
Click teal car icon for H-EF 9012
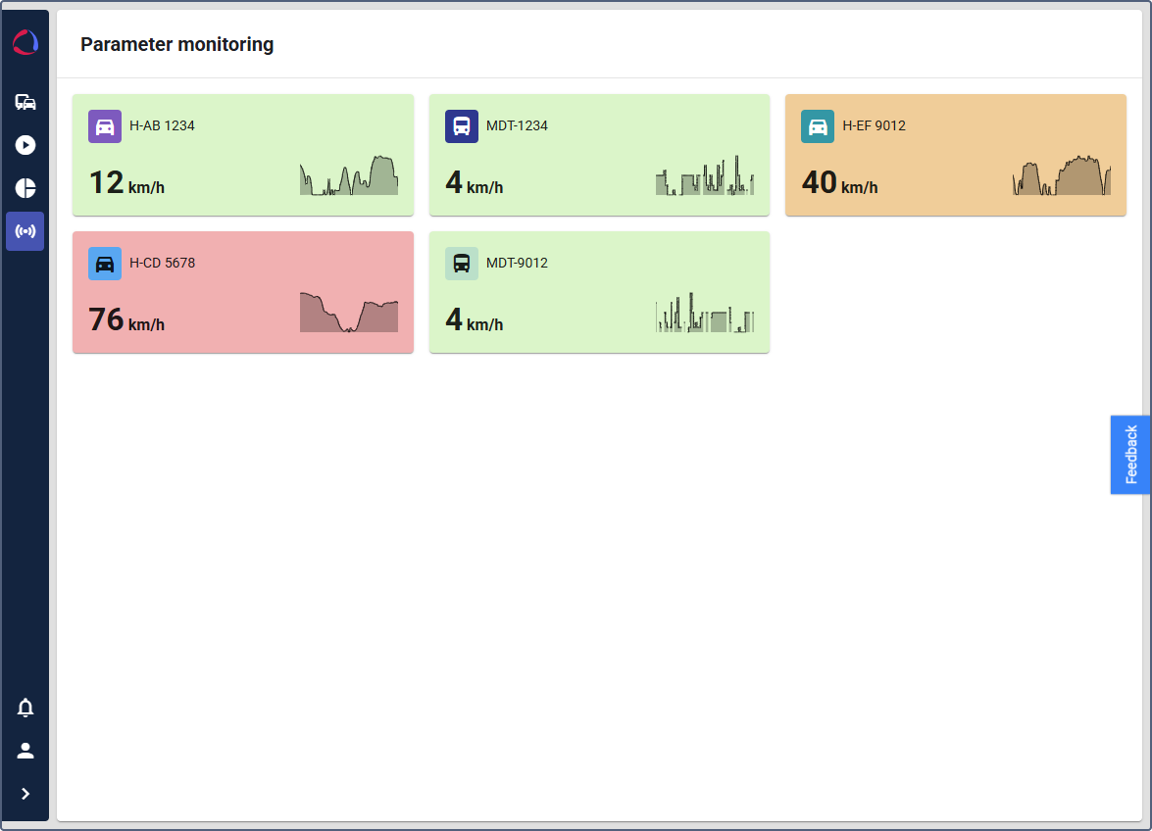click(818, 126)
